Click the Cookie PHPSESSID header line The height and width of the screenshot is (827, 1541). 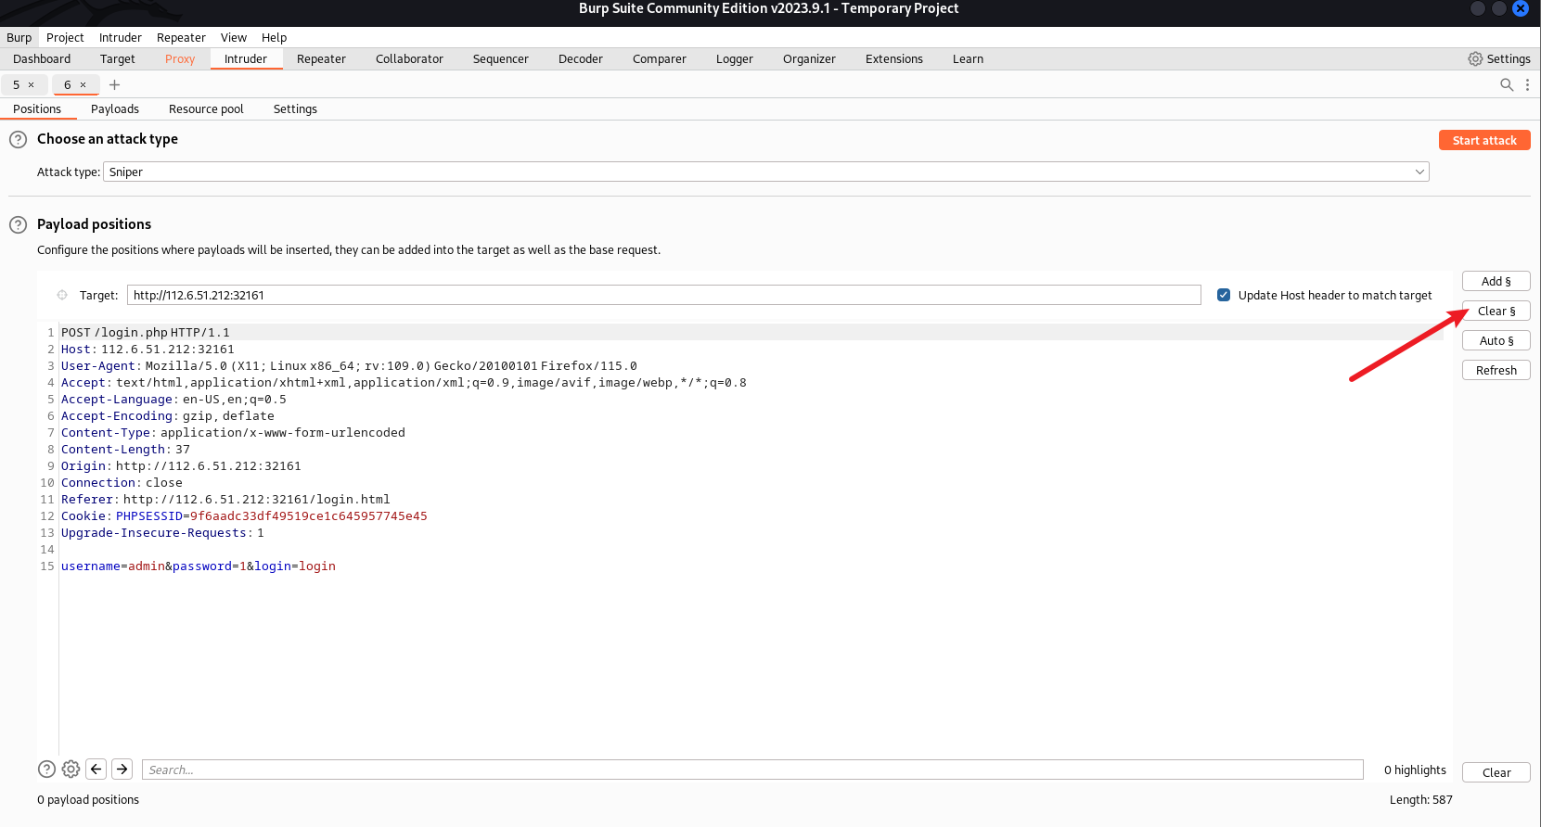(244, 515)
